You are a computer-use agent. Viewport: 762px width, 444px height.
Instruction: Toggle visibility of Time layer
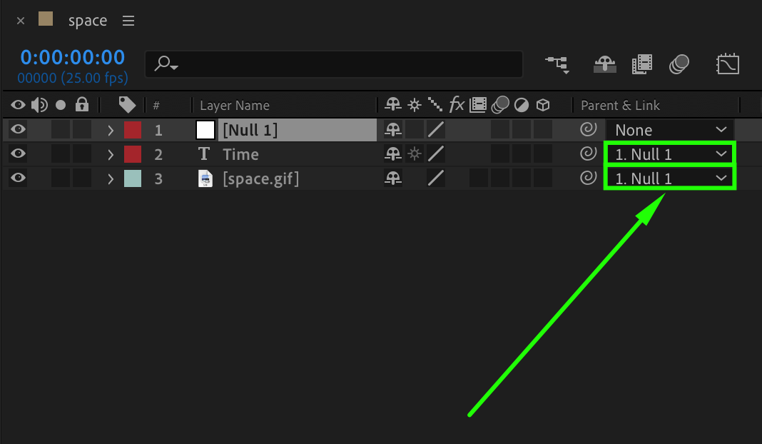pos(19,154)
